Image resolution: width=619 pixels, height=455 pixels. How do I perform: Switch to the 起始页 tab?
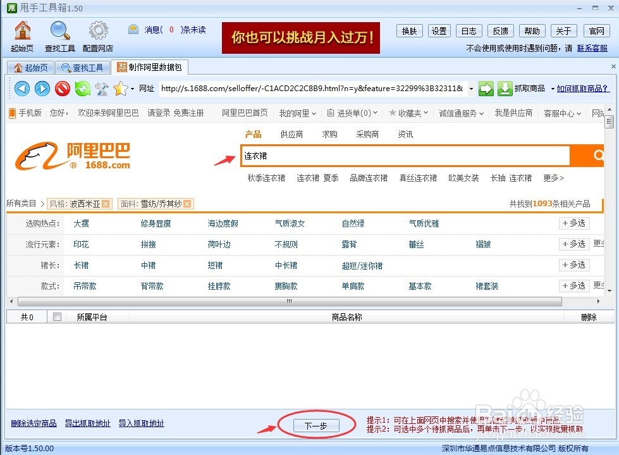[31, 68]
